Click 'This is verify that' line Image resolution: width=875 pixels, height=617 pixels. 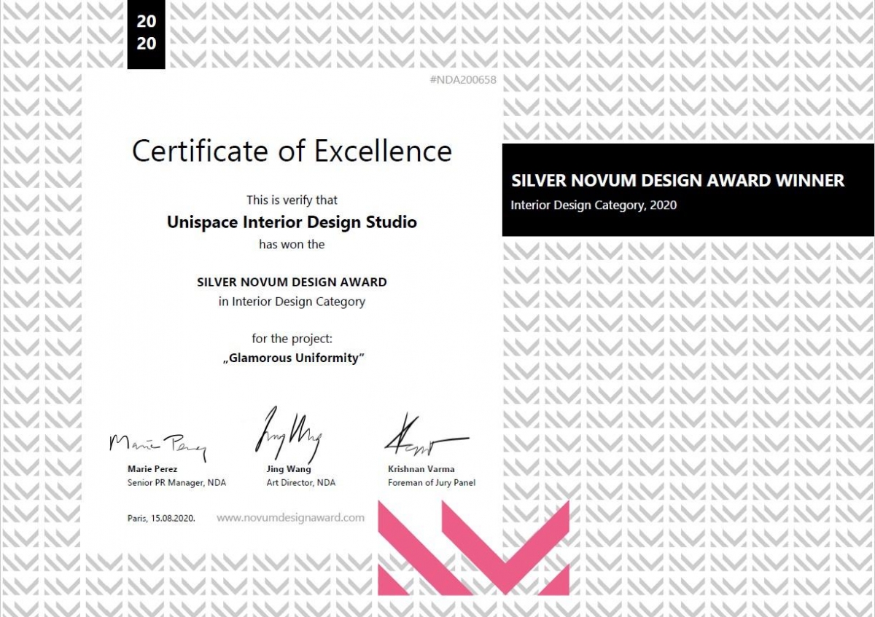click(x=292, y=200)
